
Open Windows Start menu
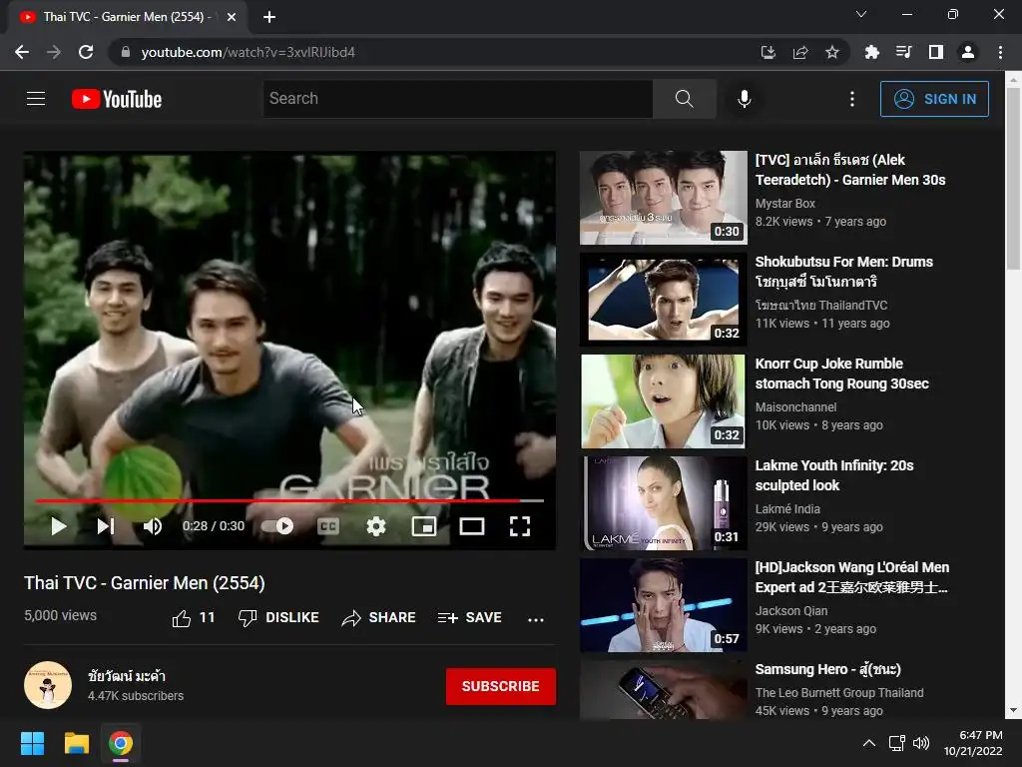click(32, 743)
